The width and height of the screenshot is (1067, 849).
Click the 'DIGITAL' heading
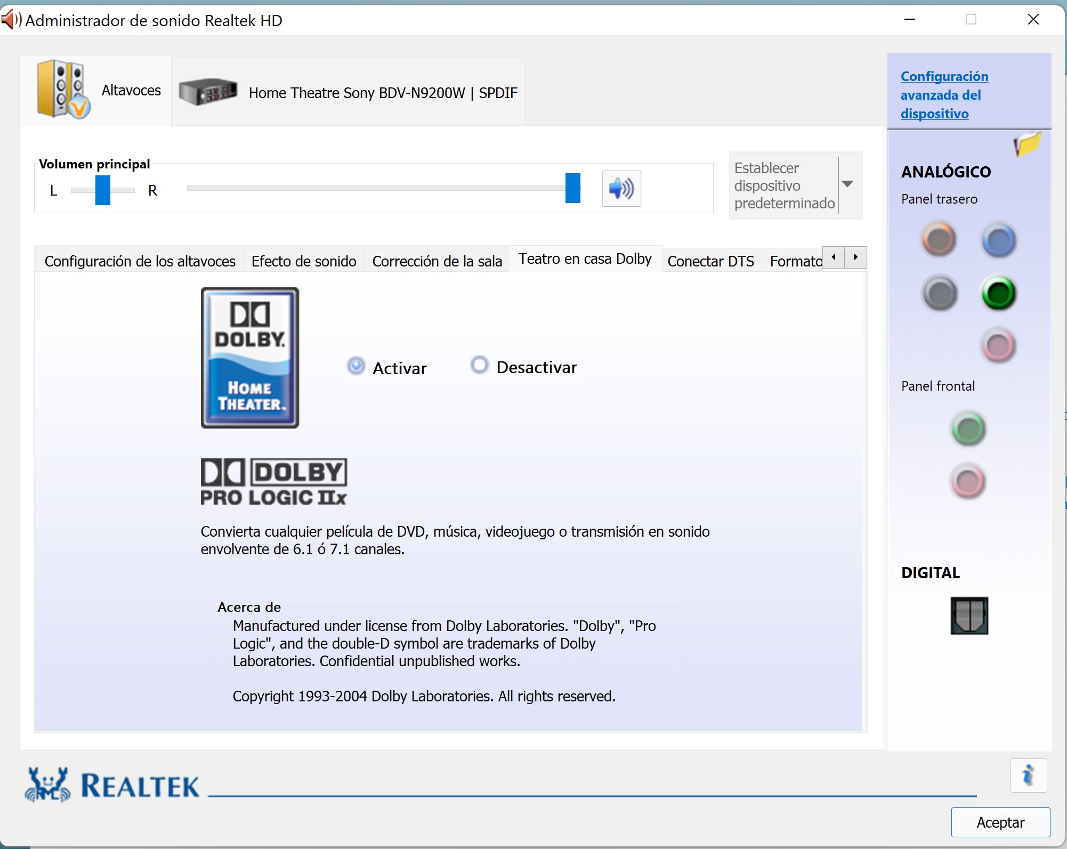[931, 573]
